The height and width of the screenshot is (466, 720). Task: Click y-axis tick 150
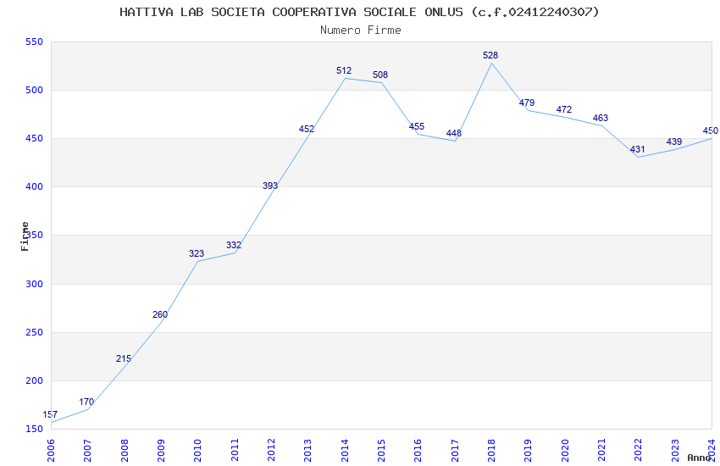coord(34,430)
